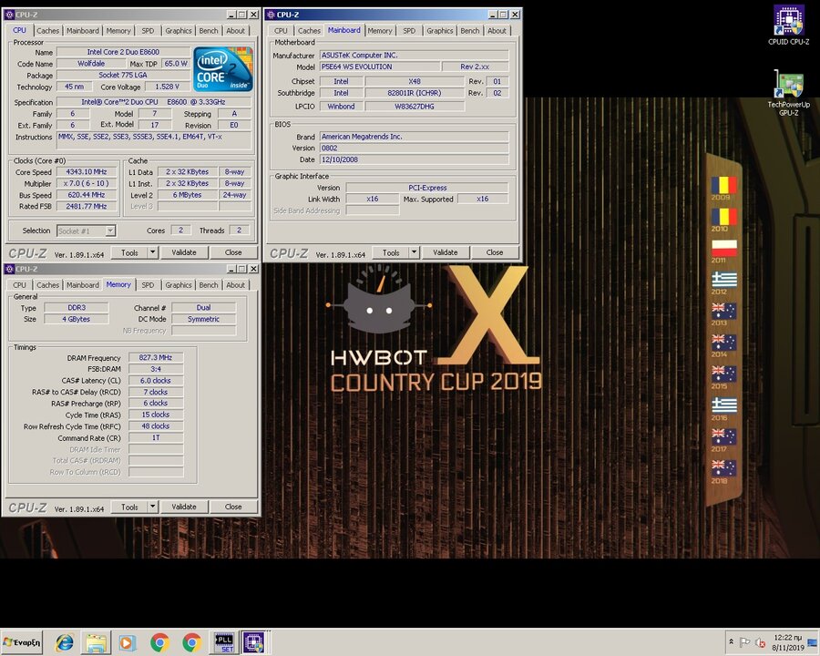Switch to Memory tab in Mainboard window
This screenshot has height=656, width=820.
380,30
